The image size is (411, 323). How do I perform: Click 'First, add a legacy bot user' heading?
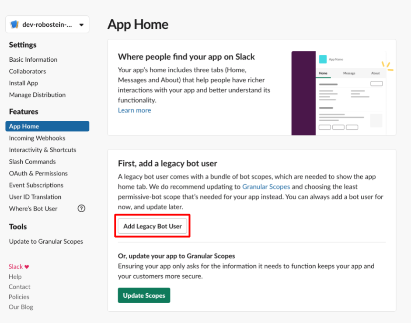[167, 163]
